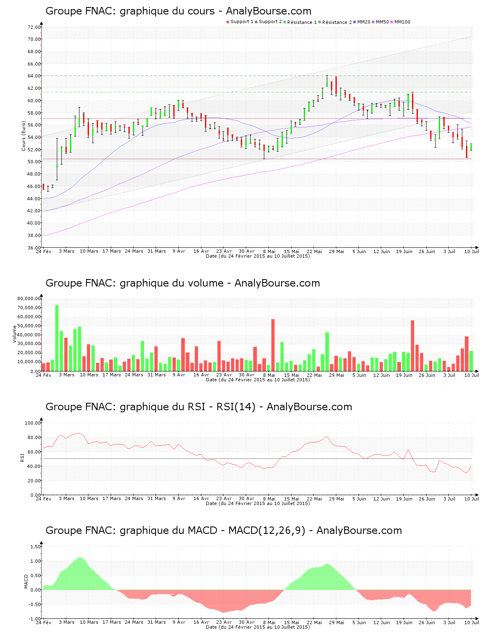Click the MM100 pink legend swatch

(392, 22)
